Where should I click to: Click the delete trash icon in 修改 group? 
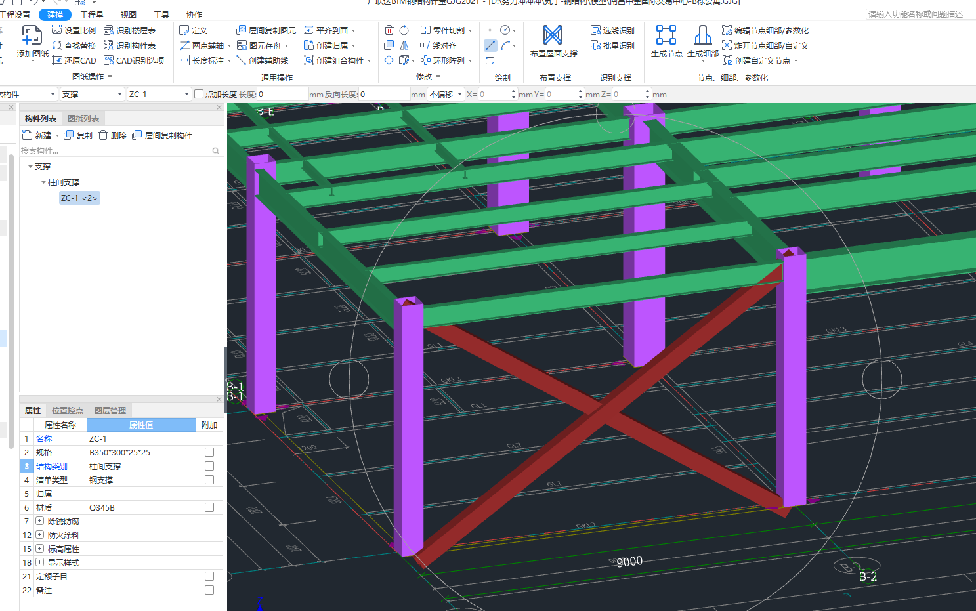pyautogui.click(x=389, y=30)
